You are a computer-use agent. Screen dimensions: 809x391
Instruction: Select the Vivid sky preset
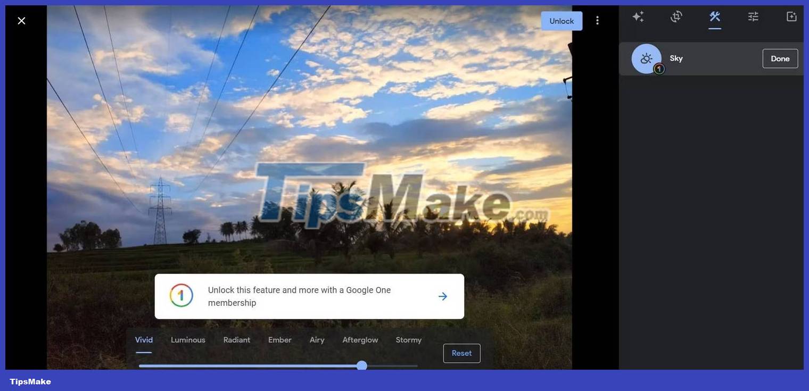point(143,339)
